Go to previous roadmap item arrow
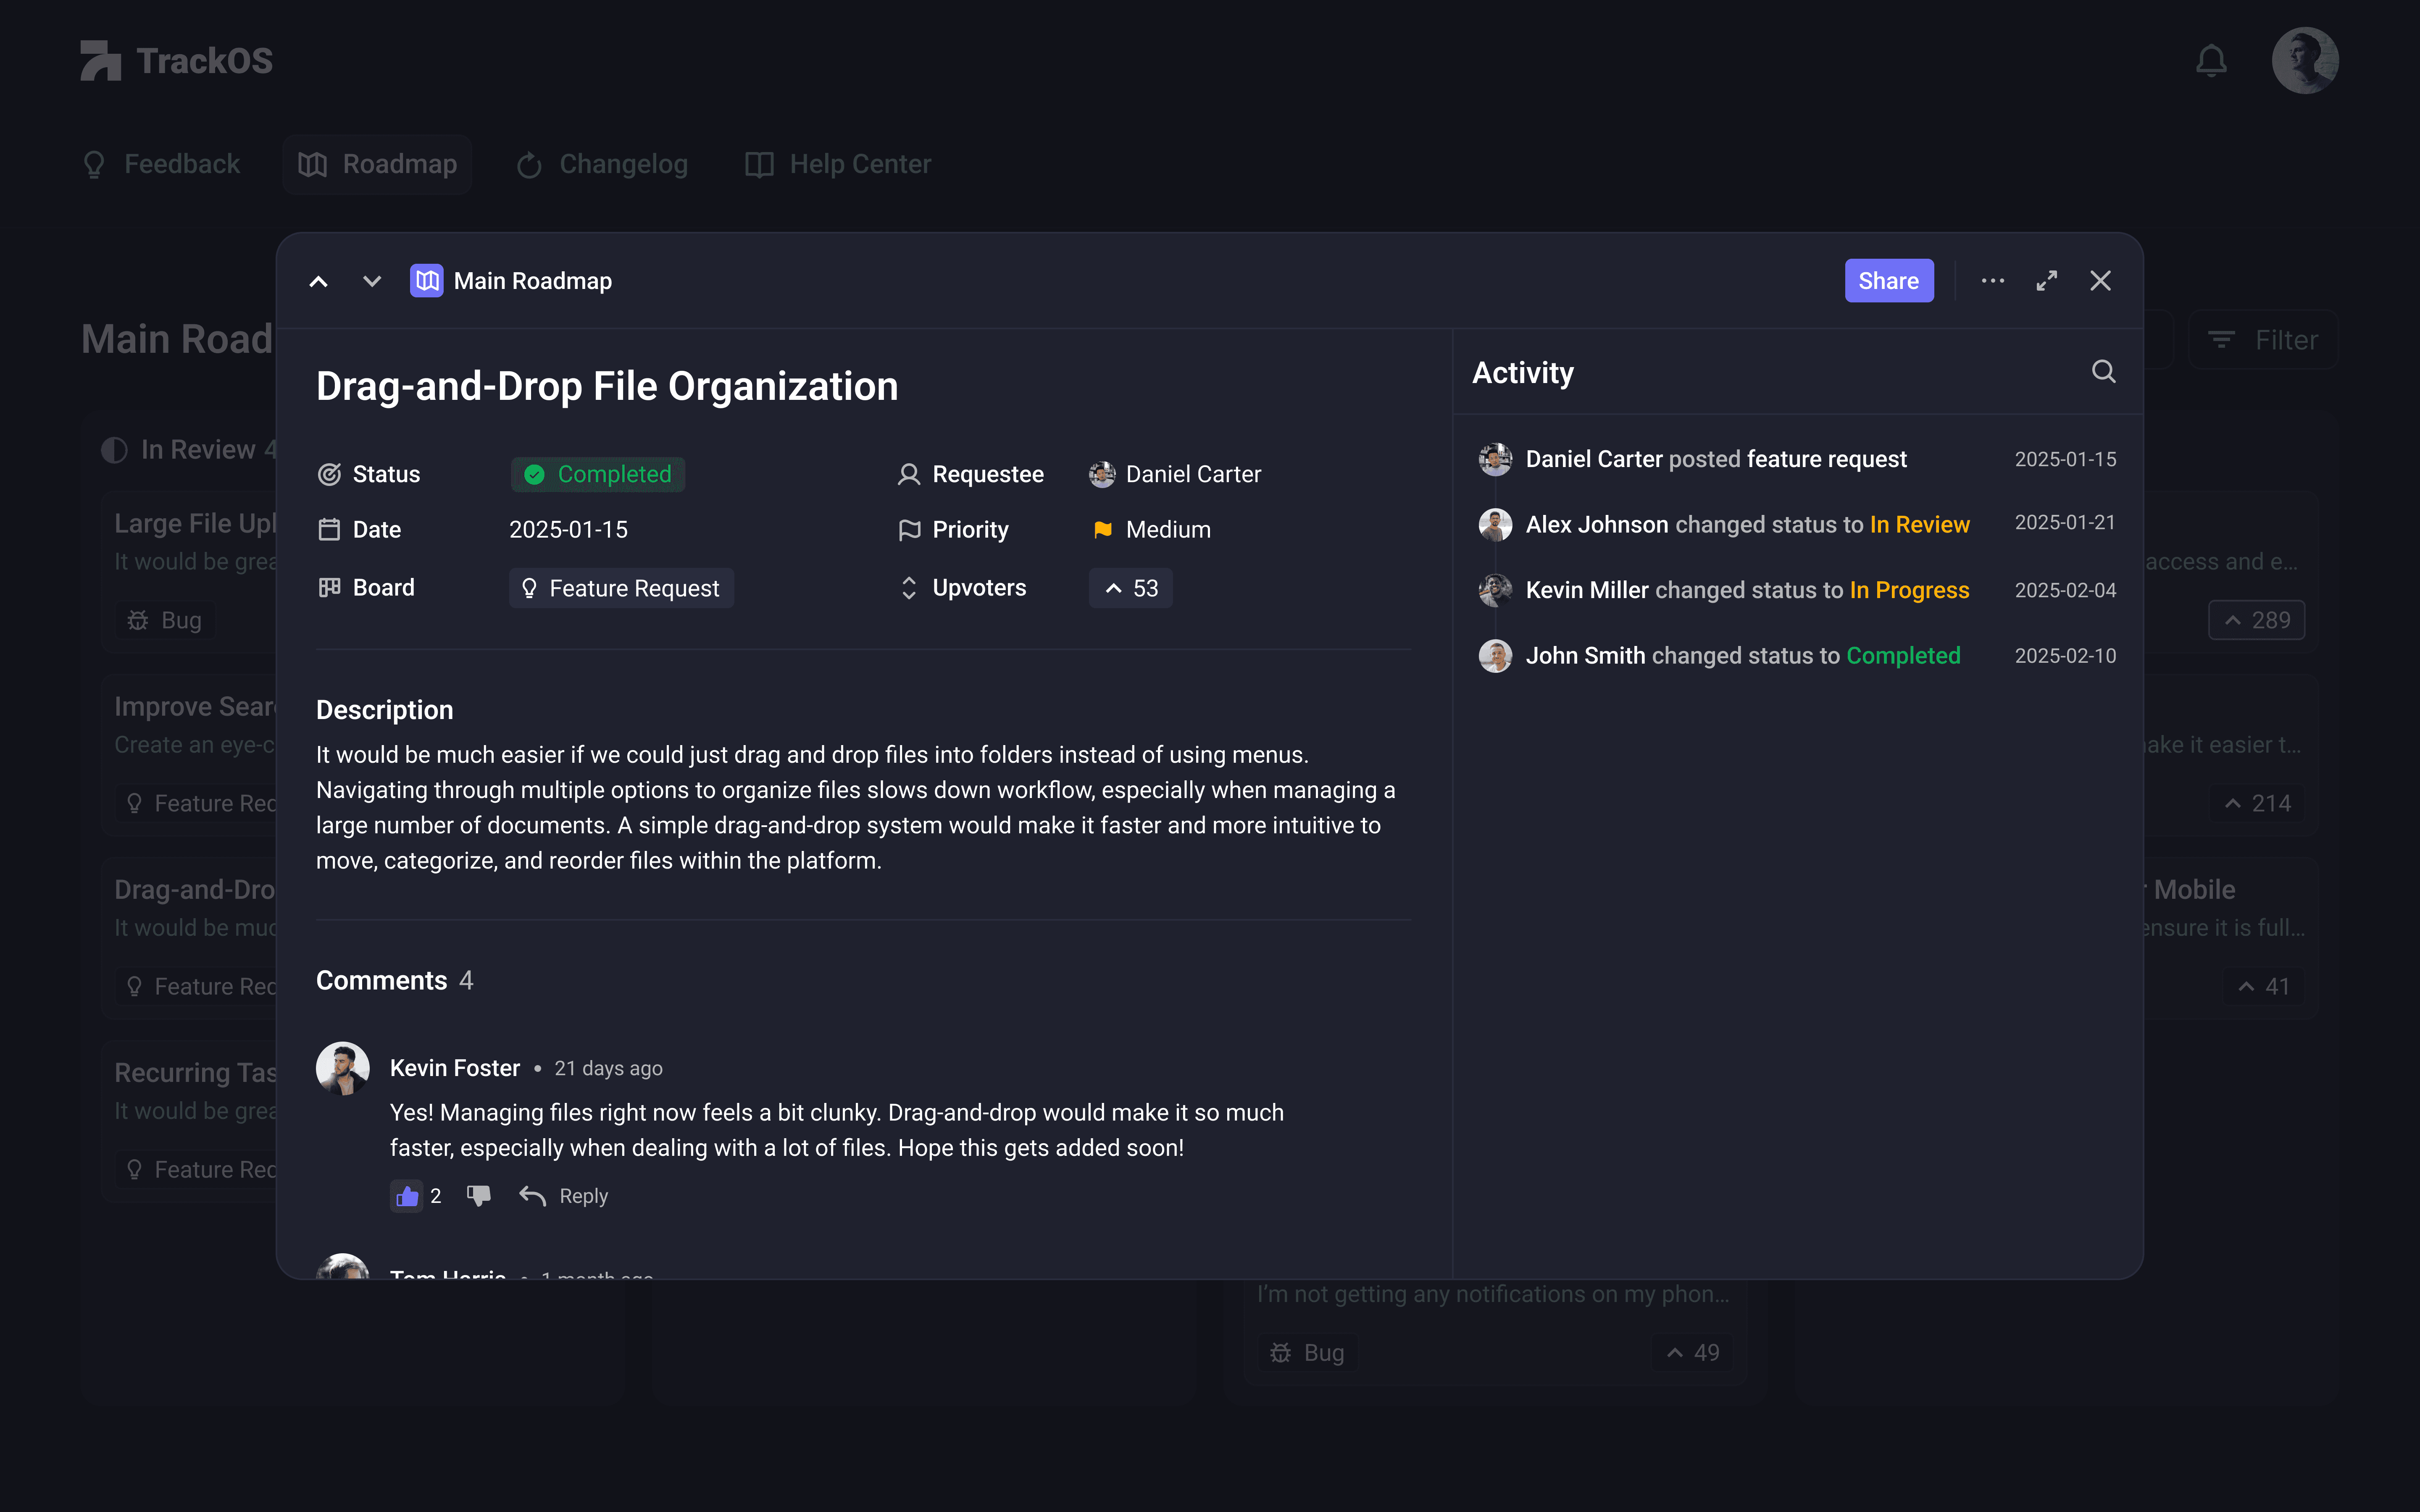2420x1512 pixels. click(x=318, y=281)
